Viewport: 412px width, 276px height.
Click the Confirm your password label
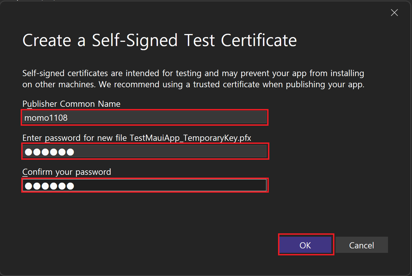[67, 172]
